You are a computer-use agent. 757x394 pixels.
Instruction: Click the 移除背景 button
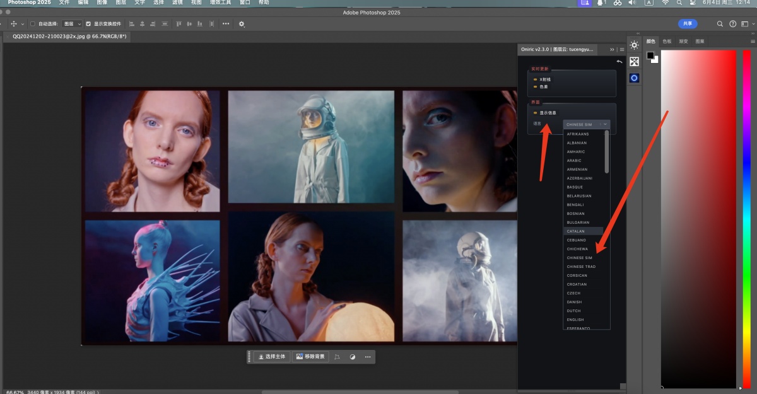coord(310,357)
